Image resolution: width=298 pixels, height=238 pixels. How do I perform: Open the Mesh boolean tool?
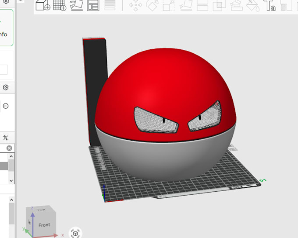[219, 5]
